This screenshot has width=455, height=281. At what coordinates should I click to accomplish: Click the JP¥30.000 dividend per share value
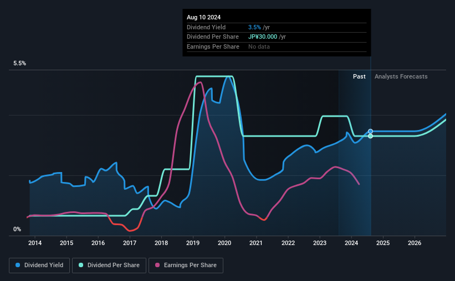pyautogui.click(x=263, y=37)
